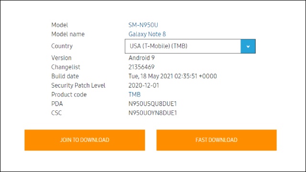
Task: Click the TMB product code link
Action: click(134, 95)
